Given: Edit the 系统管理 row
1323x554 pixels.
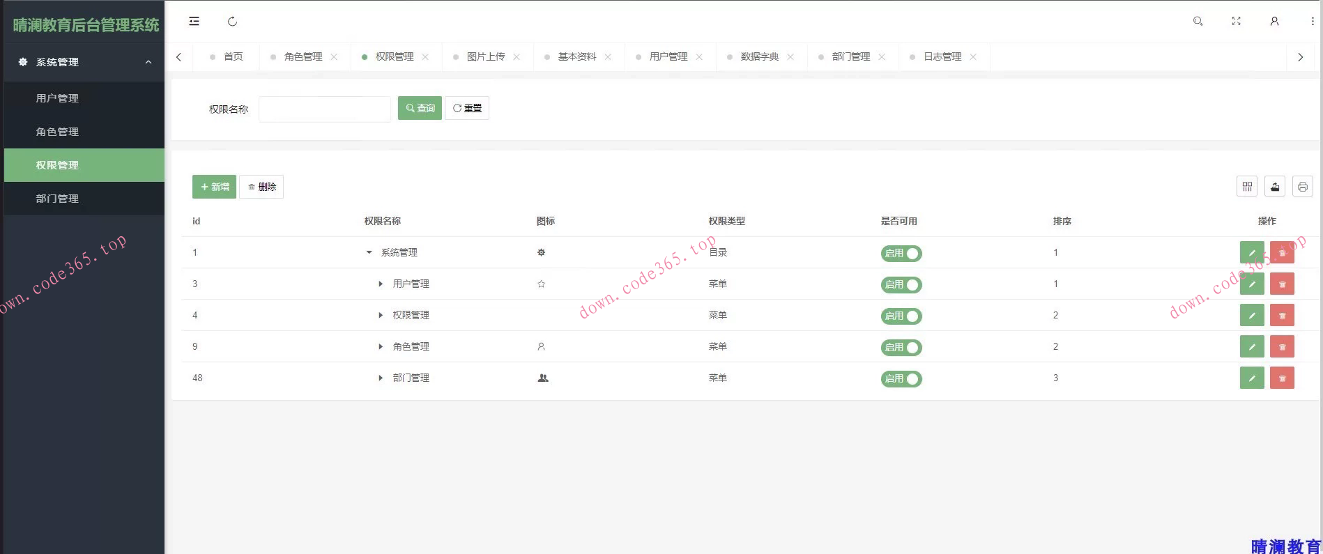Looking at the screenshot, I should [1252, 253].
